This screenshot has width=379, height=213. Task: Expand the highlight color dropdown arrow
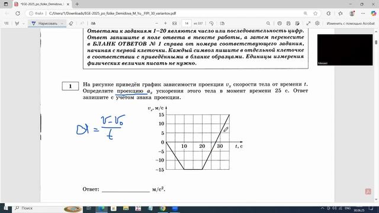[x=24, y=24]
